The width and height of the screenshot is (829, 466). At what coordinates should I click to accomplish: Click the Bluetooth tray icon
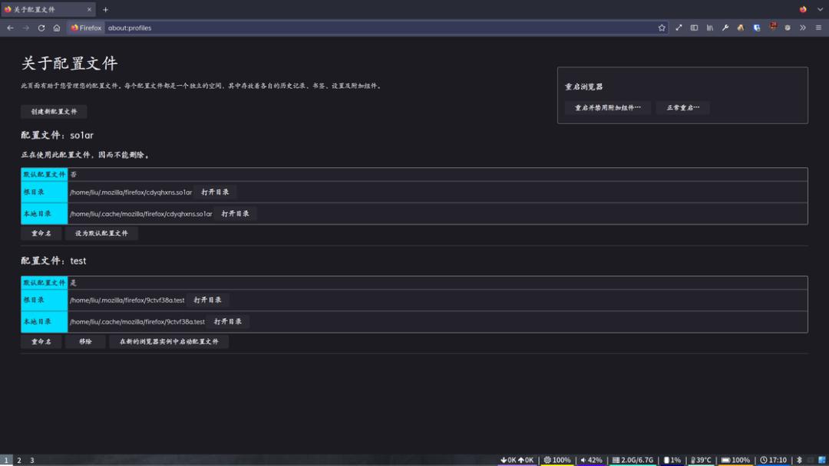point(799,460)
